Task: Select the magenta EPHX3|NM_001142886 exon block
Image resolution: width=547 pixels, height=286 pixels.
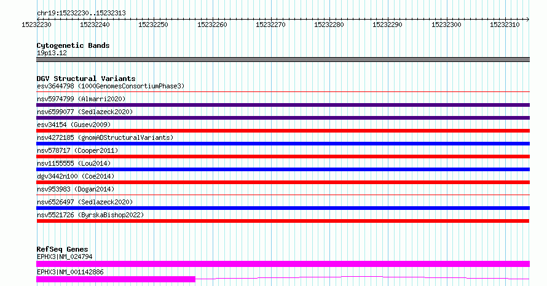Action: (x=116, y=279)
